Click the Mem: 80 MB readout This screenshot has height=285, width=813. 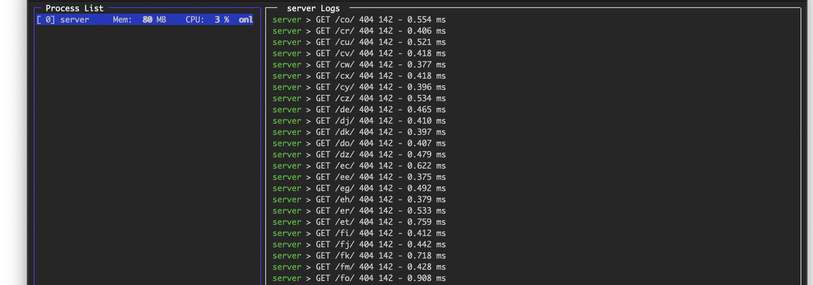click(139, 20)
